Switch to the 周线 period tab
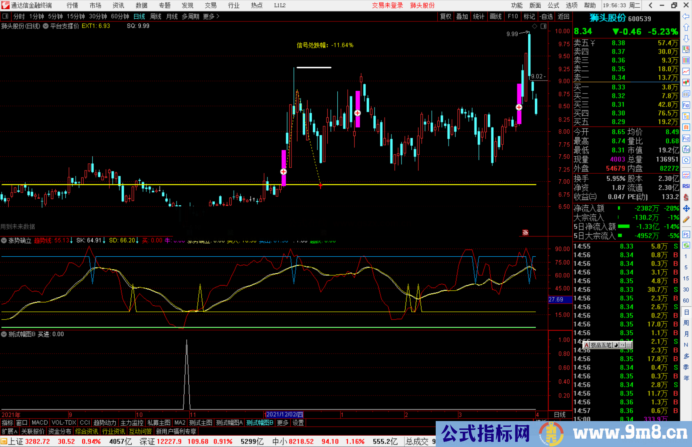Screen dimensions: 692x447 click(x=155, y=16)
